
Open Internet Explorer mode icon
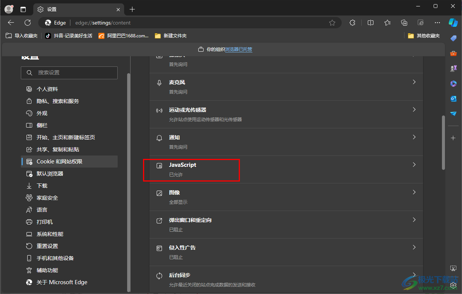[x=421, y=23]
